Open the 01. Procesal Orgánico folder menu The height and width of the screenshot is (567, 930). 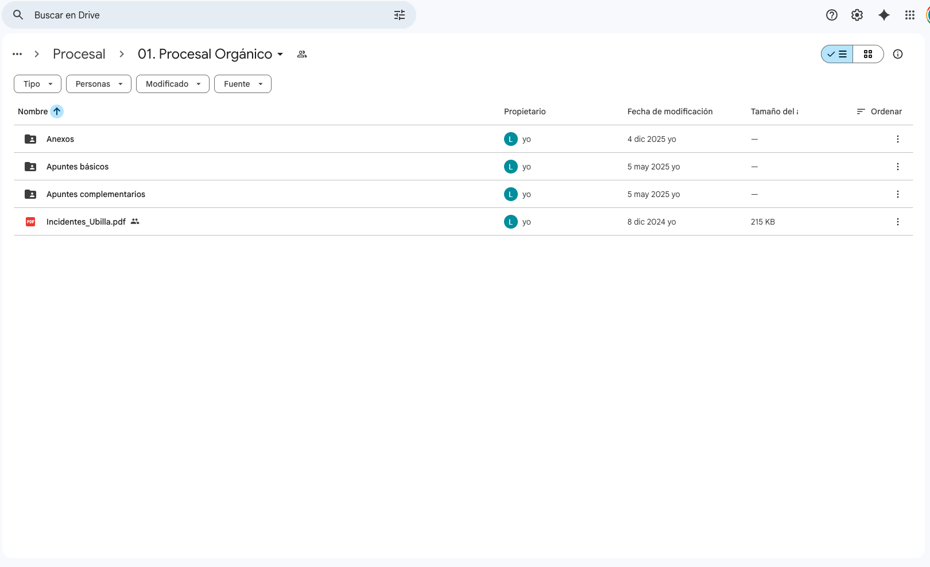pyautogui.click(x=210, y=54)
